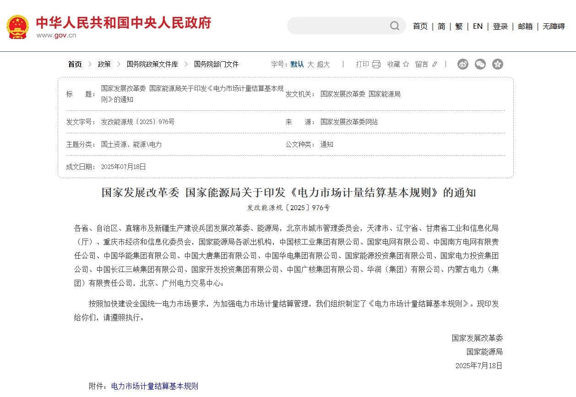Go to 政策 in the breadcrumb

point(104,64)
